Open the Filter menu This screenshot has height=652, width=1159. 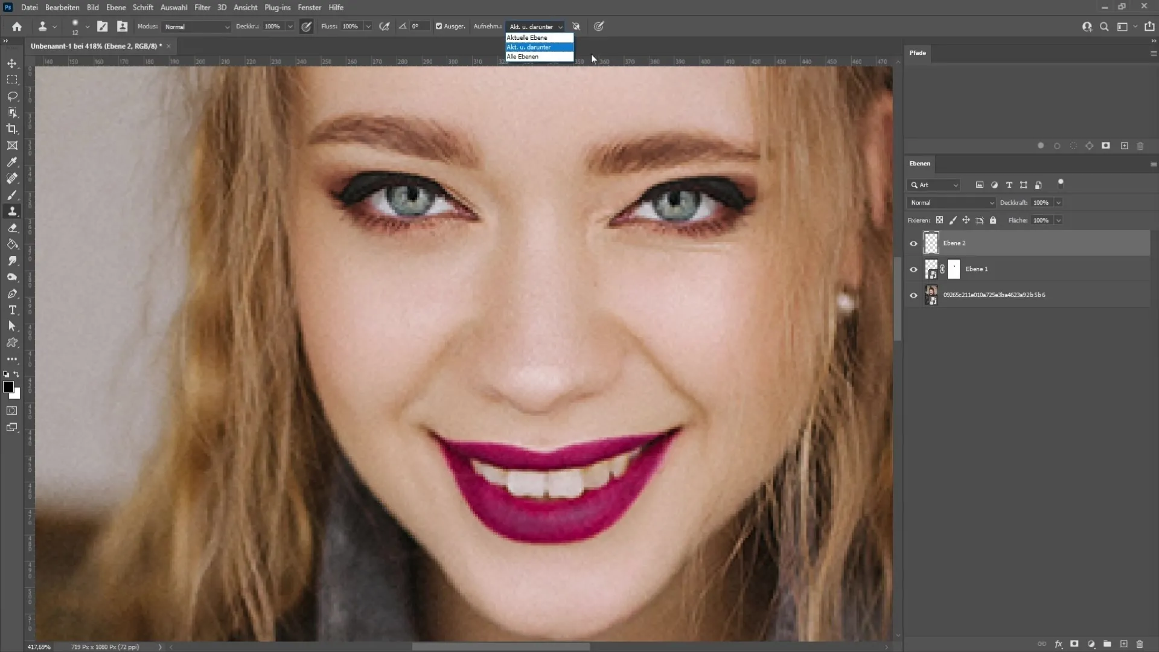(202, 7)
